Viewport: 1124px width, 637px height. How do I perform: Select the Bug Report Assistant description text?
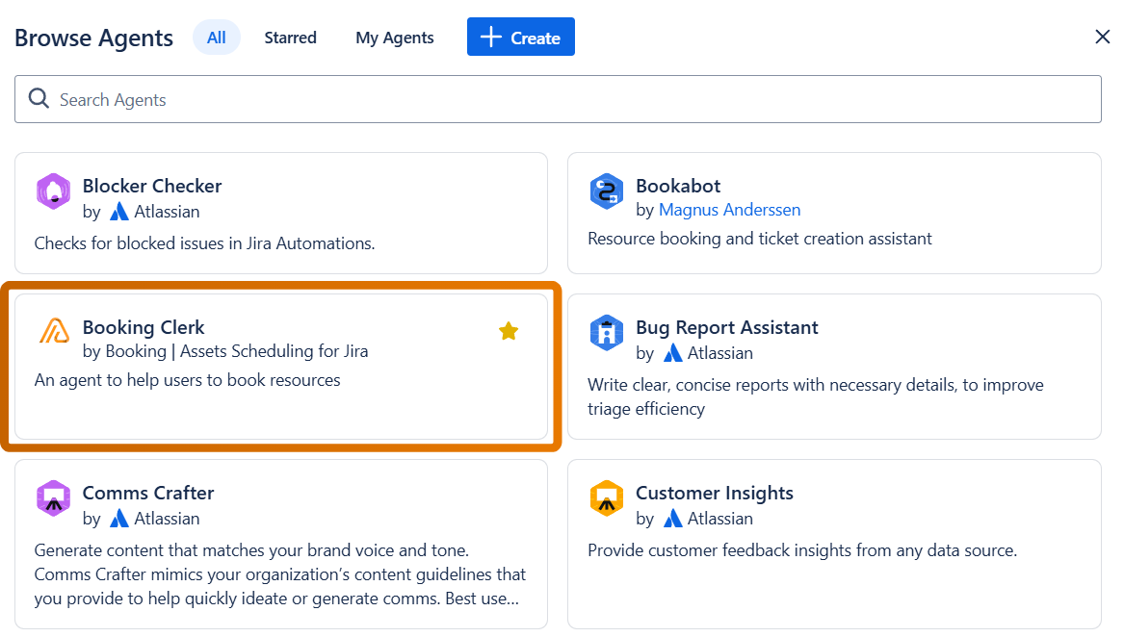click(815, 396)
